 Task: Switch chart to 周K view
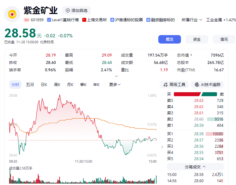click(x=57, y=84)
